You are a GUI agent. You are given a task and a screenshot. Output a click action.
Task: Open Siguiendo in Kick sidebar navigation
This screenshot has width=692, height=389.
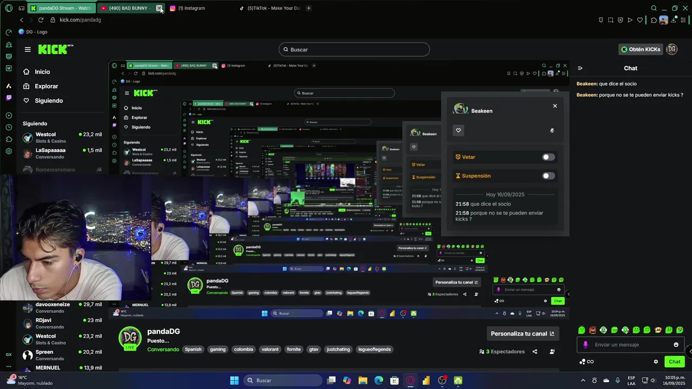(49, 101)
